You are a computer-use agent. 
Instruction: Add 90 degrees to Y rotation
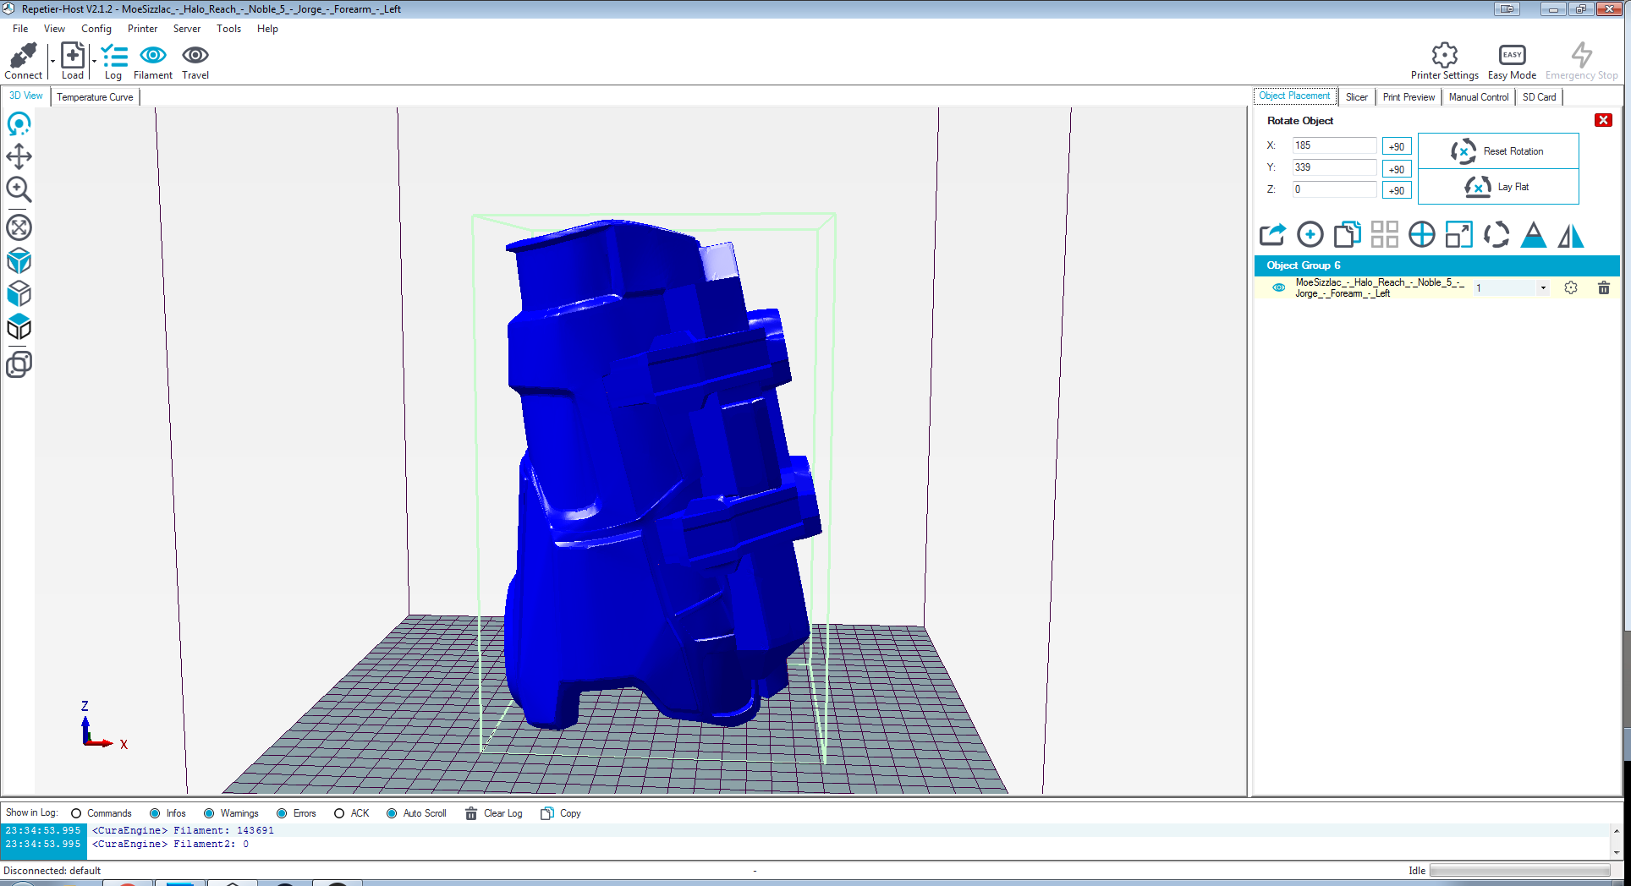click(x=1397, y=169)
